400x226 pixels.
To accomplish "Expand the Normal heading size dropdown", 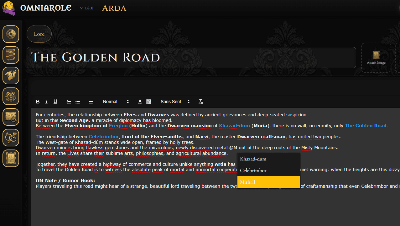I will [x=116, y=102].
